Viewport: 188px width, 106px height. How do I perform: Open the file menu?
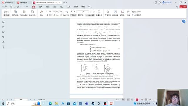click(5, 7)
